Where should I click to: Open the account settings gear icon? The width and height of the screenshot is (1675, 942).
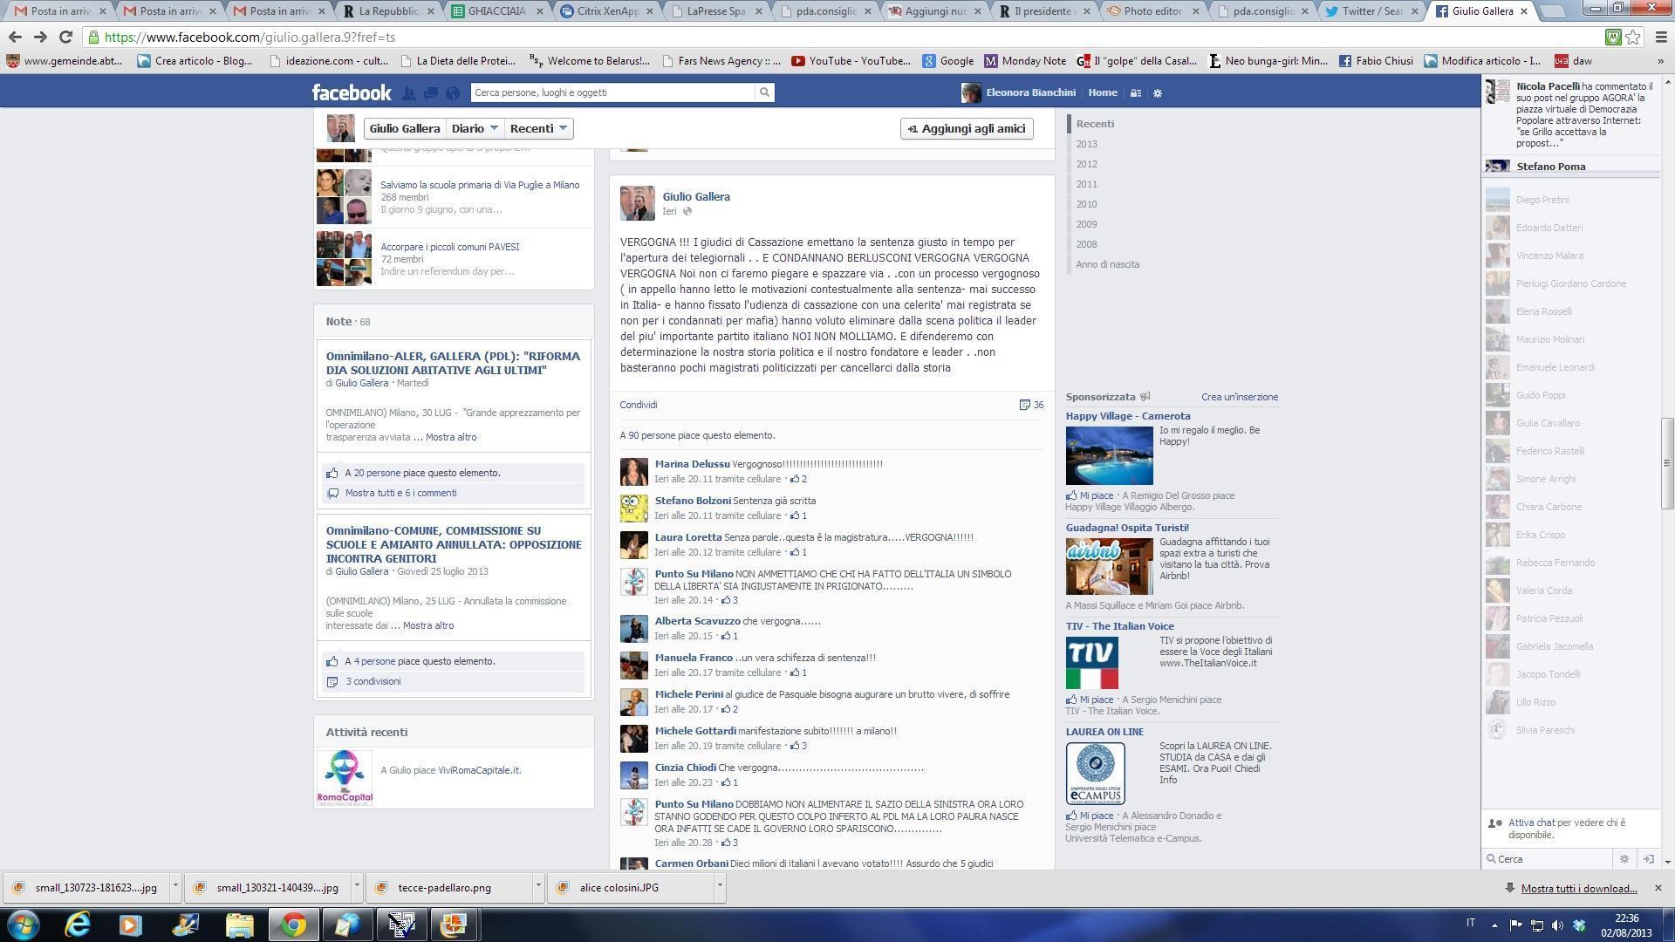(1158, 93)
